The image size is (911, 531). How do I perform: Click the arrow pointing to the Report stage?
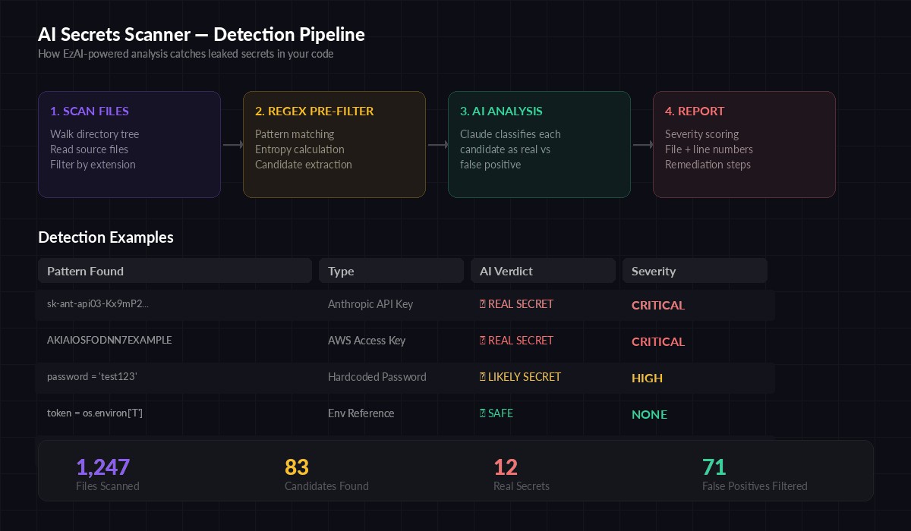641,144
